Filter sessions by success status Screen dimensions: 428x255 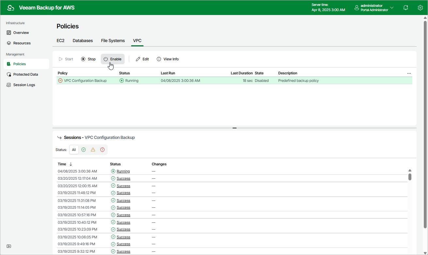(84, 150)
